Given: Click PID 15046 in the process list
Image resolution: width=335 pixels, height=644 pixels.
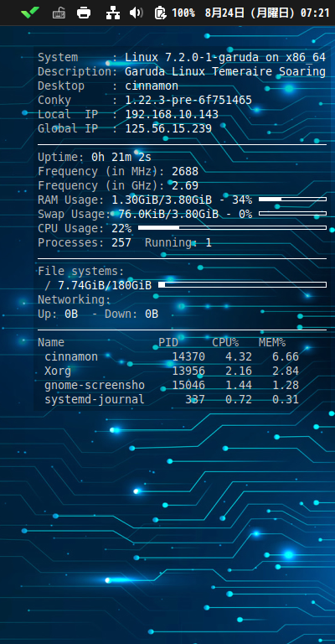Looking at the screenshot, I should 188,385.
